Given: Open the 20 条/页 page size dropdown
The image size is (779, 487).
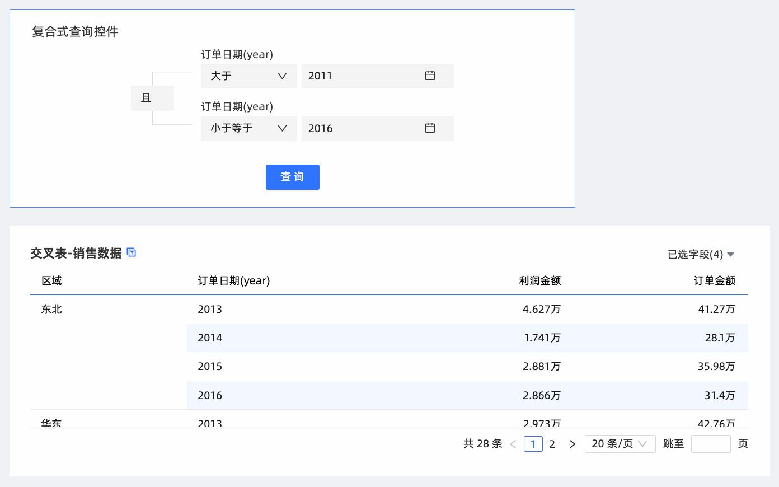Looking at the screenshot, I should click(620, 444).
